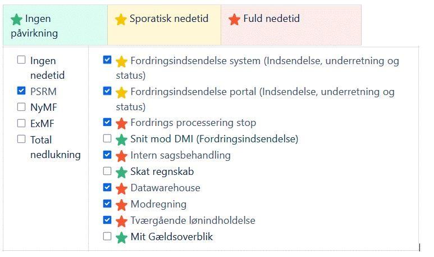Click the red star beside Fuld nedetid
Screen dimensions: 434x257
(234, 20)
